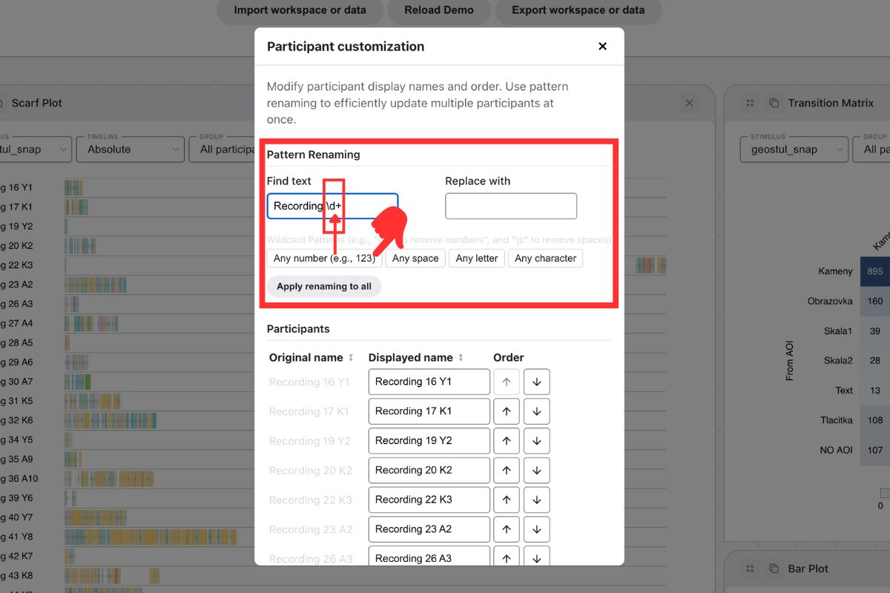Screen dimensions: 890x593
Task: Insert the Any letter wildcard pattern
Action: (x=476, y=258)
